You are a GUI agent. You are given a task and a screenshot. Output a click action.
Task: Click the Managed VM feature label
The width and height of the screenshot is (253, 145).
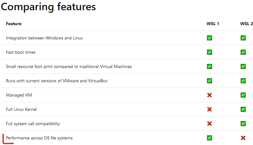(19, 95)
